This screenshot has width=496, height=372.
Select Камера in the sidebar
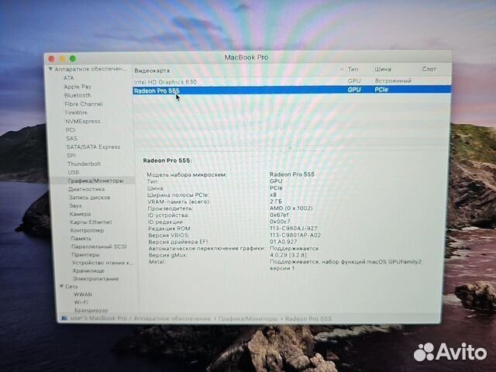[81, 214]
